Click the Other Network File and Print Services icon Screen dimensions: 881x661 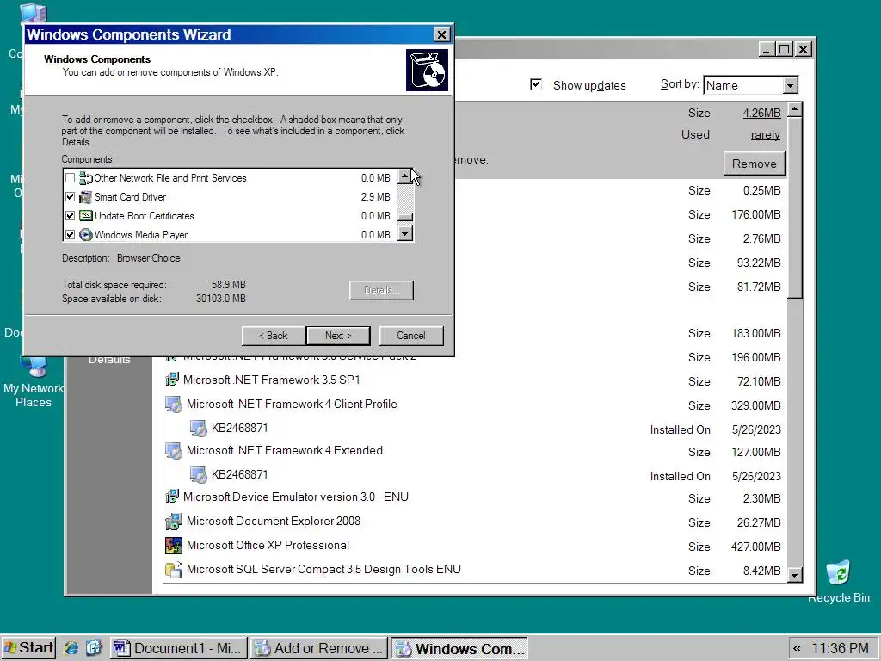click(x=85, y=178)
